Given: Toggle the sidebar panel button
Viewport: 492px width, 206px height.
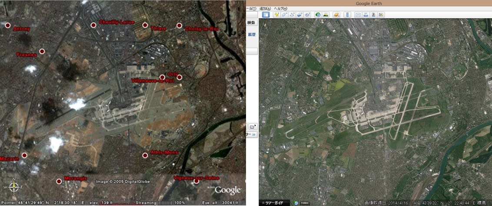Looking at the screenshot, I should click(x=266, y=15).
